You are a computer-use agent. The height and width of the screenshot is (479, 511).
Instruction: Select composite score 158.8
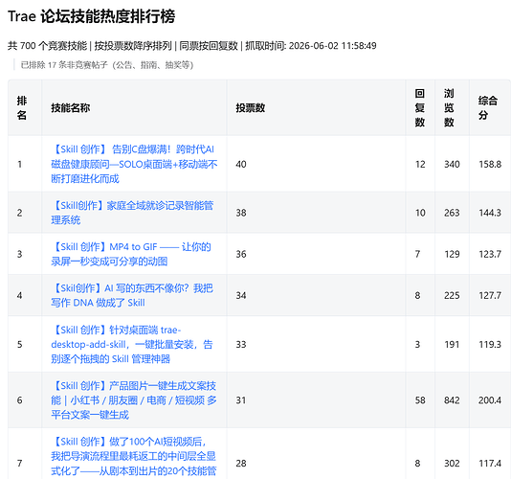pyautogui.click(x=490, y=164)
